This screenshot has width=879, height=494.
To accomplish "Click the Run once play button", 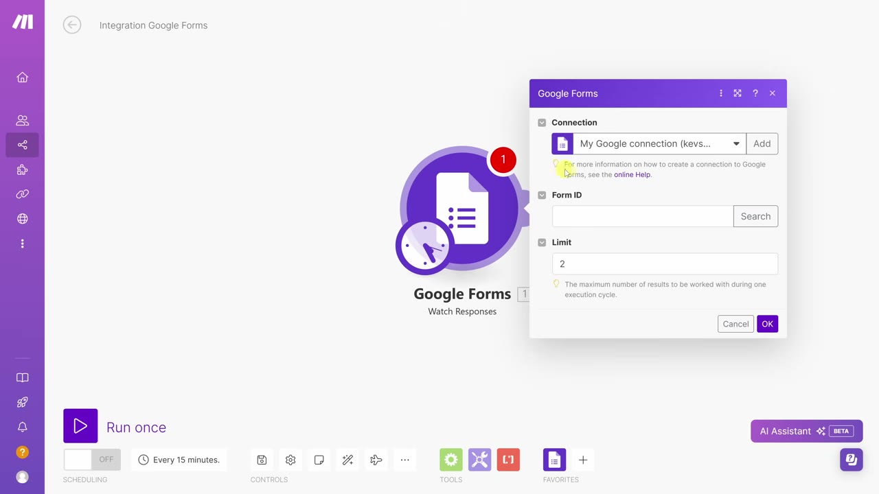I will click(x=80, y=426).
